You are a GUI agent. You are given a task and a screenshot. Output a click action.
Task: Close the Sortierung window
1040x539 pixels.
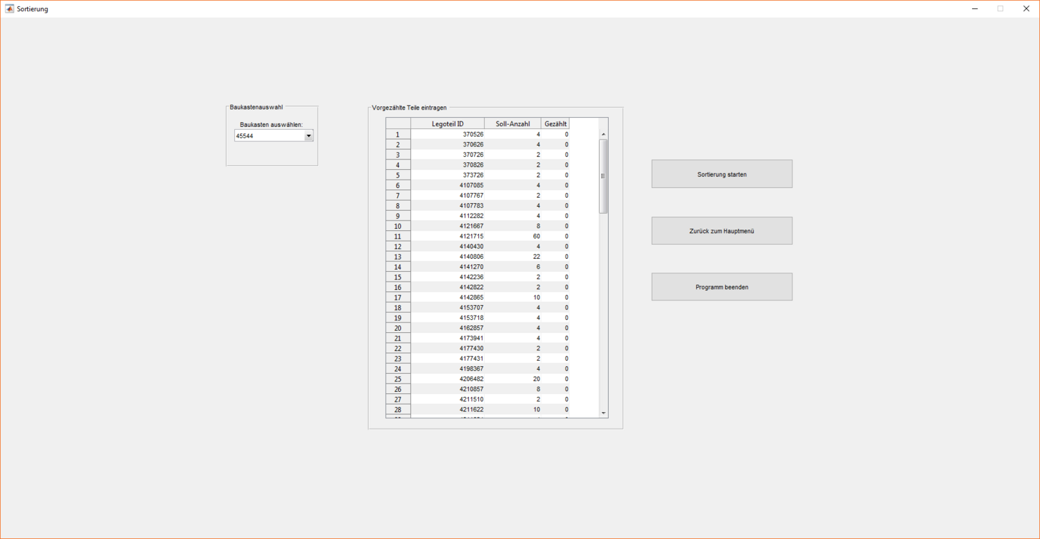click(1026, 9)
